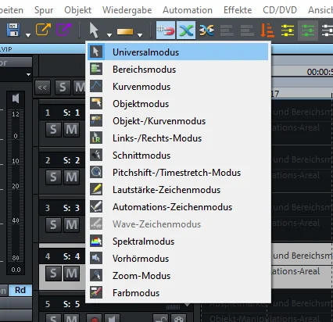Screen dimensions: 333x322
Task: Toggle the snap magnet grid button
Action: 166,30
